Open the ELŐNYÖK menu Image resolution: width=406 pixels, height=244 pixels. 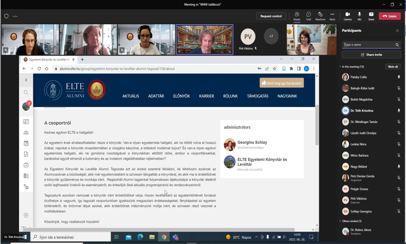[x=182, y=96]
